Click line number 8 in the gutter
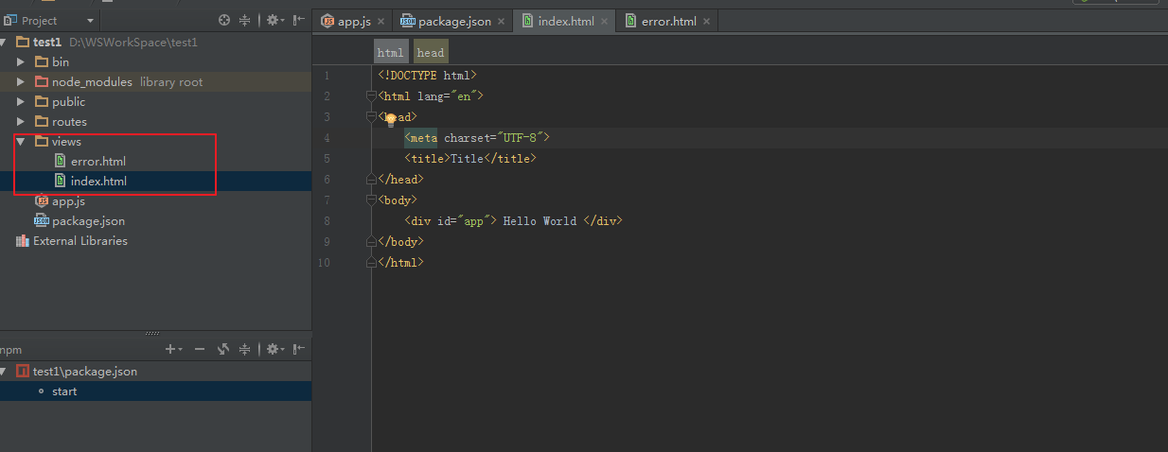The image size is (1168, 452). click(x=327, y=221)
